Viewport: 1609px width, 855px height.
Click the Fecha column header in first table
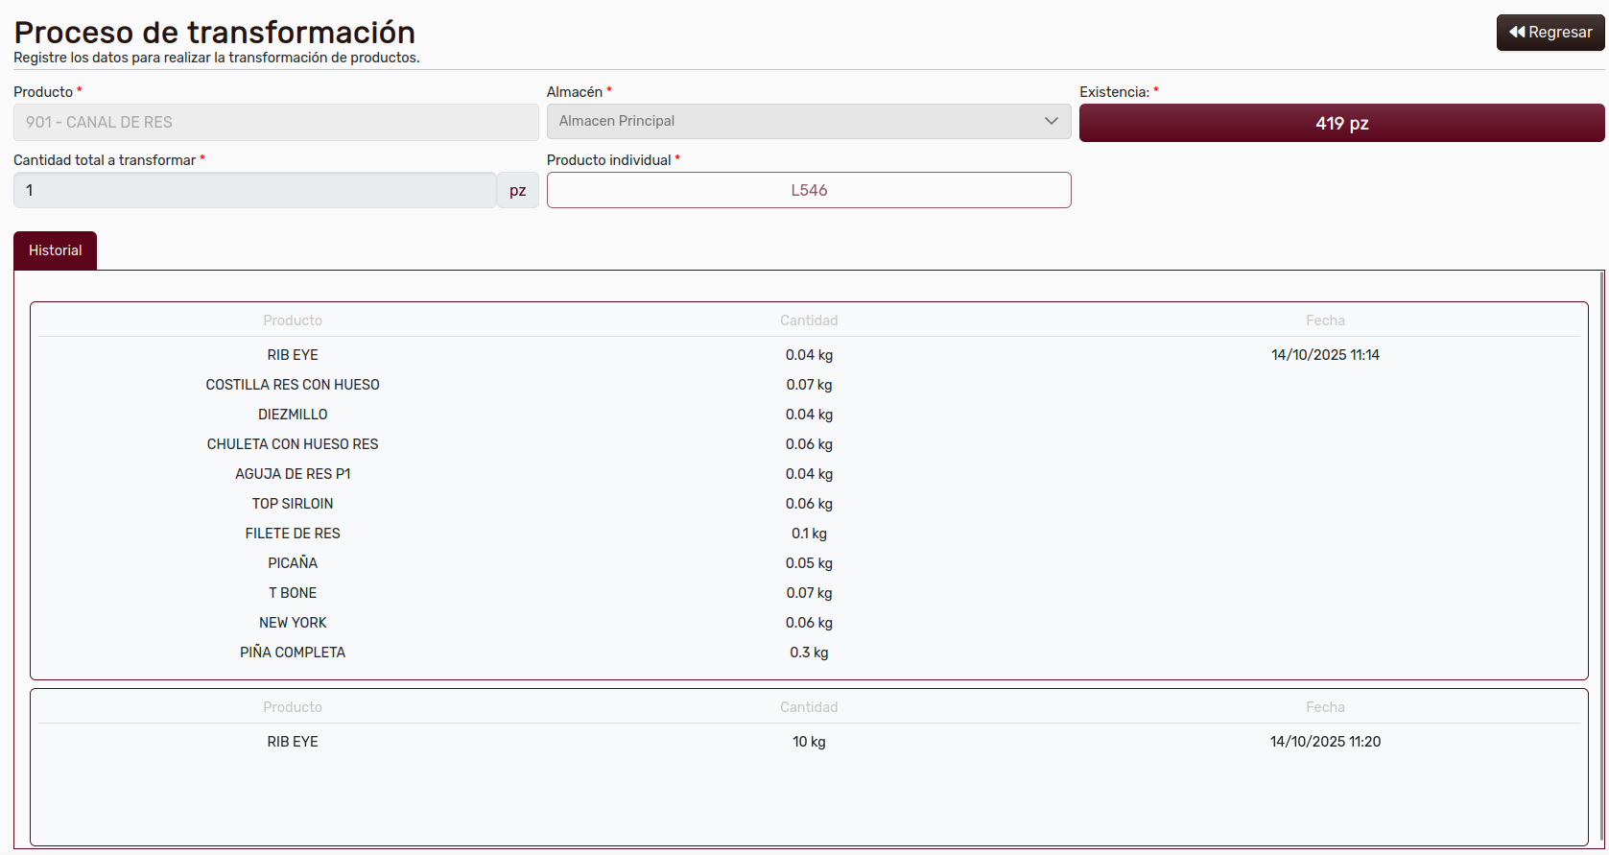click(x=1324, y=321)
